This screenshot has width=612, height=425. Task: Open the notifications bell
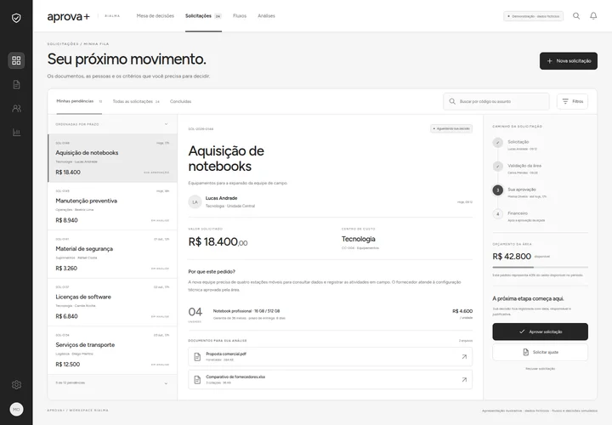point(593,16)
